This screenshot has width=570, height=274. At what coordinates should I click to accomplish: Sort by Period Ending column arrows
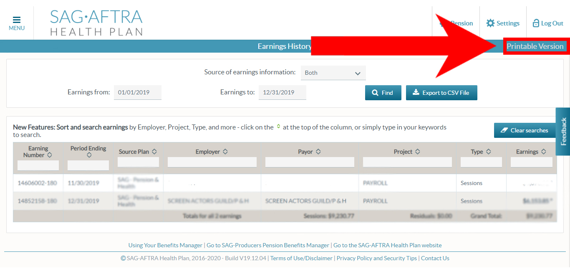(89, 155)
